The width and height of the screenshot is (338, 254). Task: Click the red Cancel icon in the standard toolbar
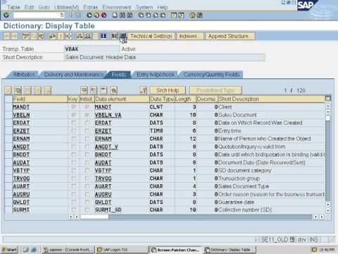104,16
